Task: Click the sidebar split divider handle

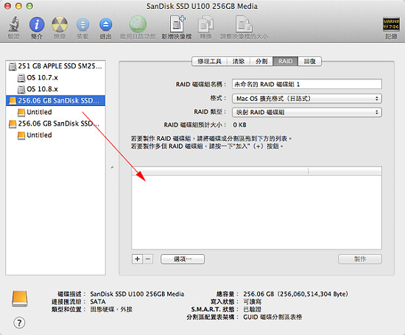Action: 112,167
